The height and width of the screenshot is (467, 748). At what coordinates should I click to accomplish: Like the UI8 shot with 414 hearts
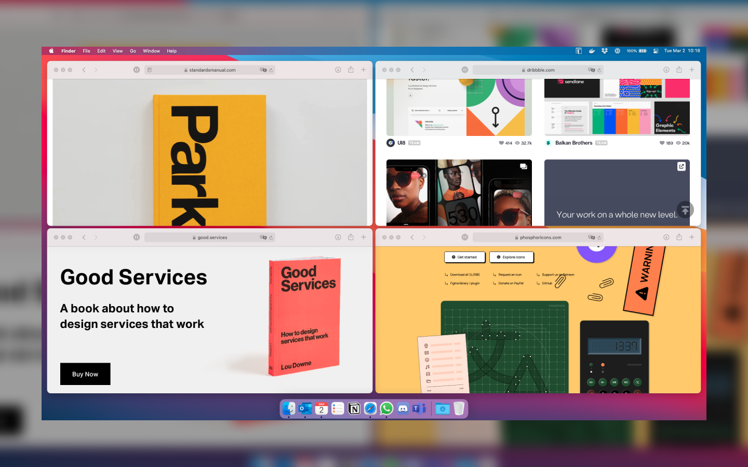click(501, 143)
